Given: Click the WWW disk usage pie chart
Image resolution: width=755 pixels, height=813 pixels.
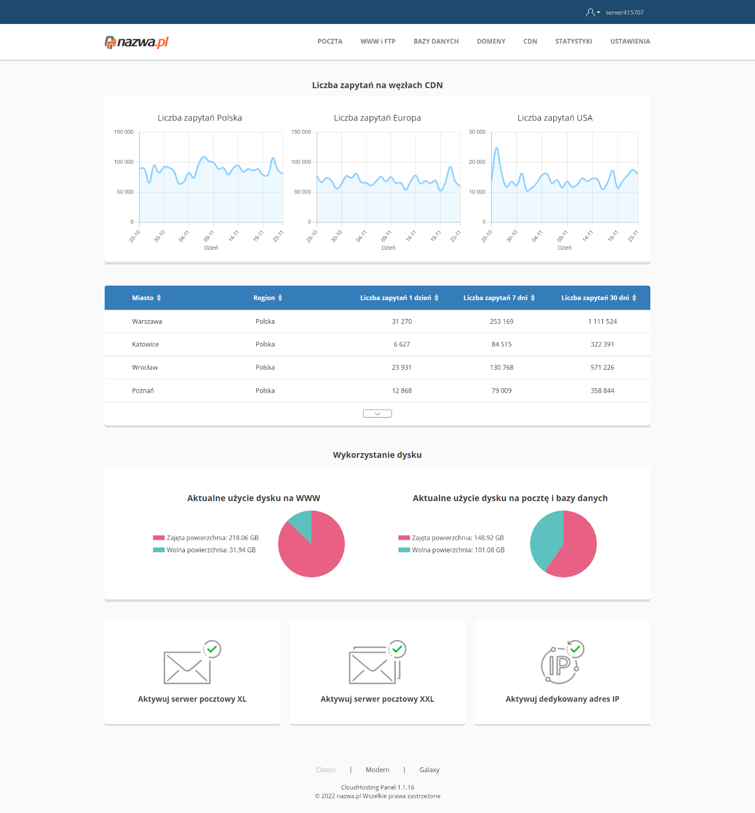Looking at the screenshot, I should point(311,544).
